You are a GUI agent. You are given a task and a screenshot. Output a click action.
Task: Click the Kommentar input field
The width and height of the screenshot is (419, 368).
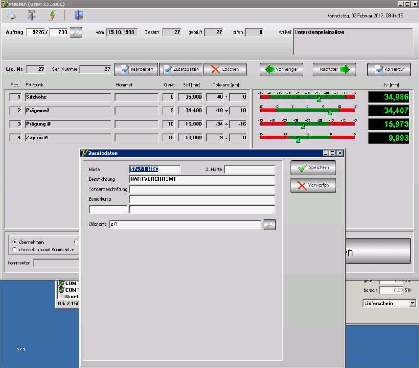pyautogui.click(x=56, y=263)
